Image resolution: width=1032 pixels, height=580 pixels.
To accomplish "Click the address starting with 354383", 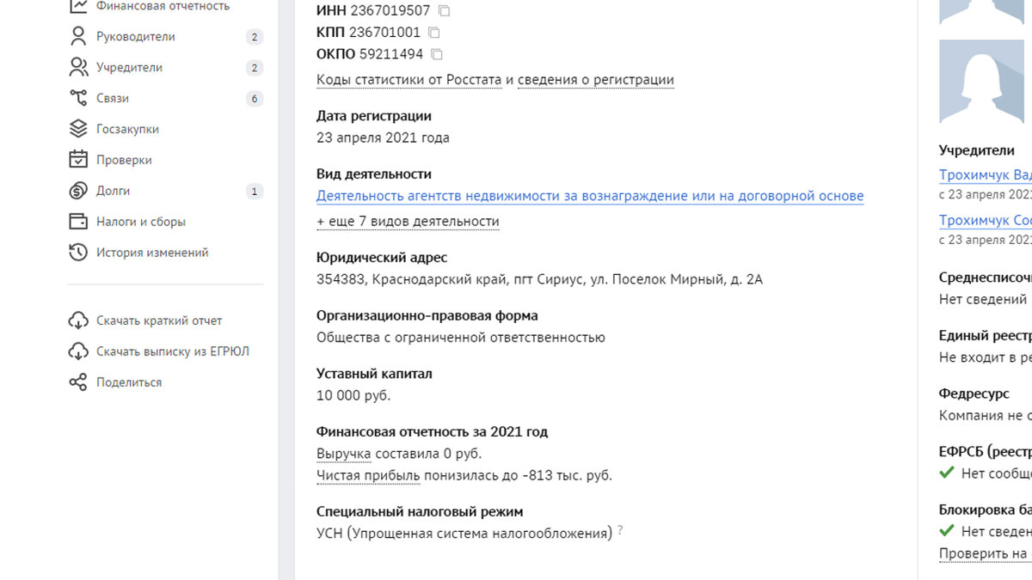I will [x=539, y=279].
